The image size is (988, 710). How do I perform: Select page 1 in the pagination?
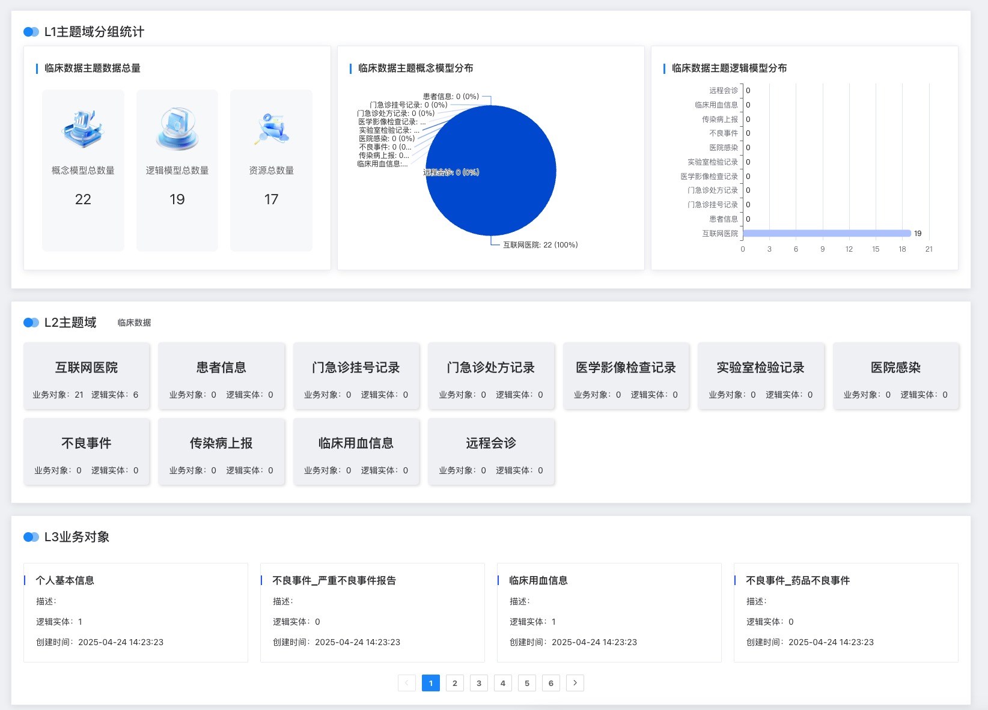pyautogui.click(x=431, y=683)
